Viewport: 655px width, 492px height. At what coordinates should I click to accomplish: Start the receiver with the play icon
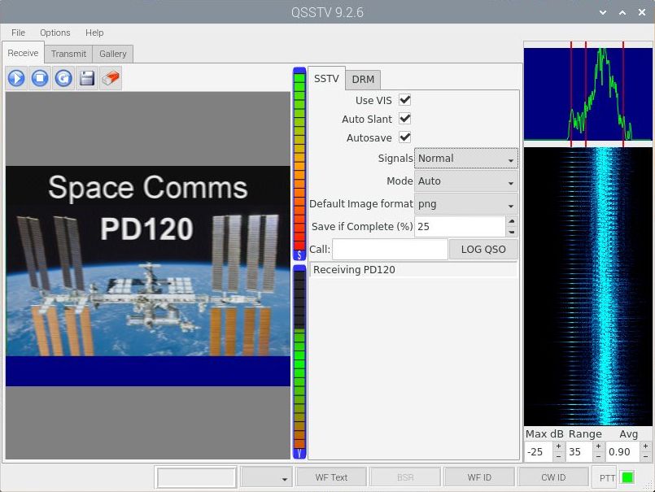16,78
